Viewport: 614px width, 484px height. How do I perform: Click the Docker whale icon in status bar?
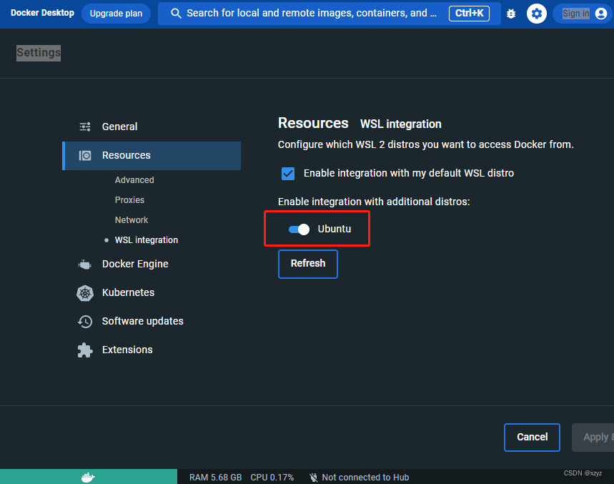click(87, 476)
